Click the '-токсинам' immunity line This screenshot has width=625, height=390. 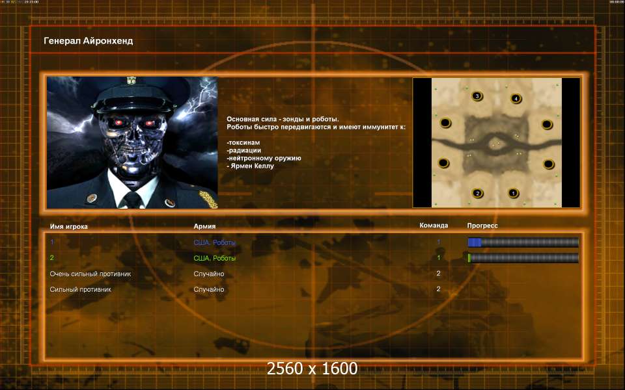[243, 142]
